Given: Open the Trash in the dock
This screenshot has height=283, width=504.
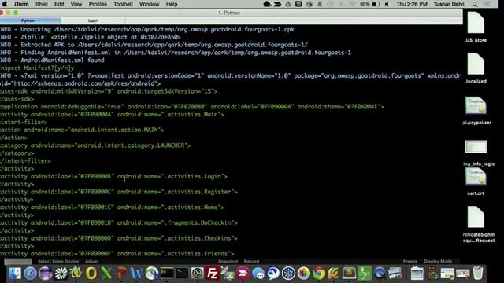Looking at the screenshot, I should [x=478, y=274].
